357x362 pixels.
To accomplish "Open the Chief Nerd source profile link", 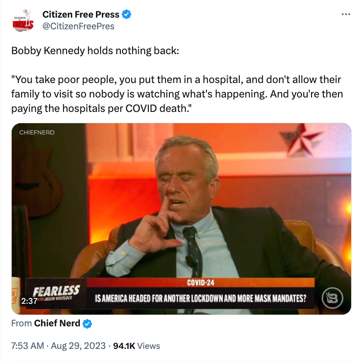I will point(57,323).
